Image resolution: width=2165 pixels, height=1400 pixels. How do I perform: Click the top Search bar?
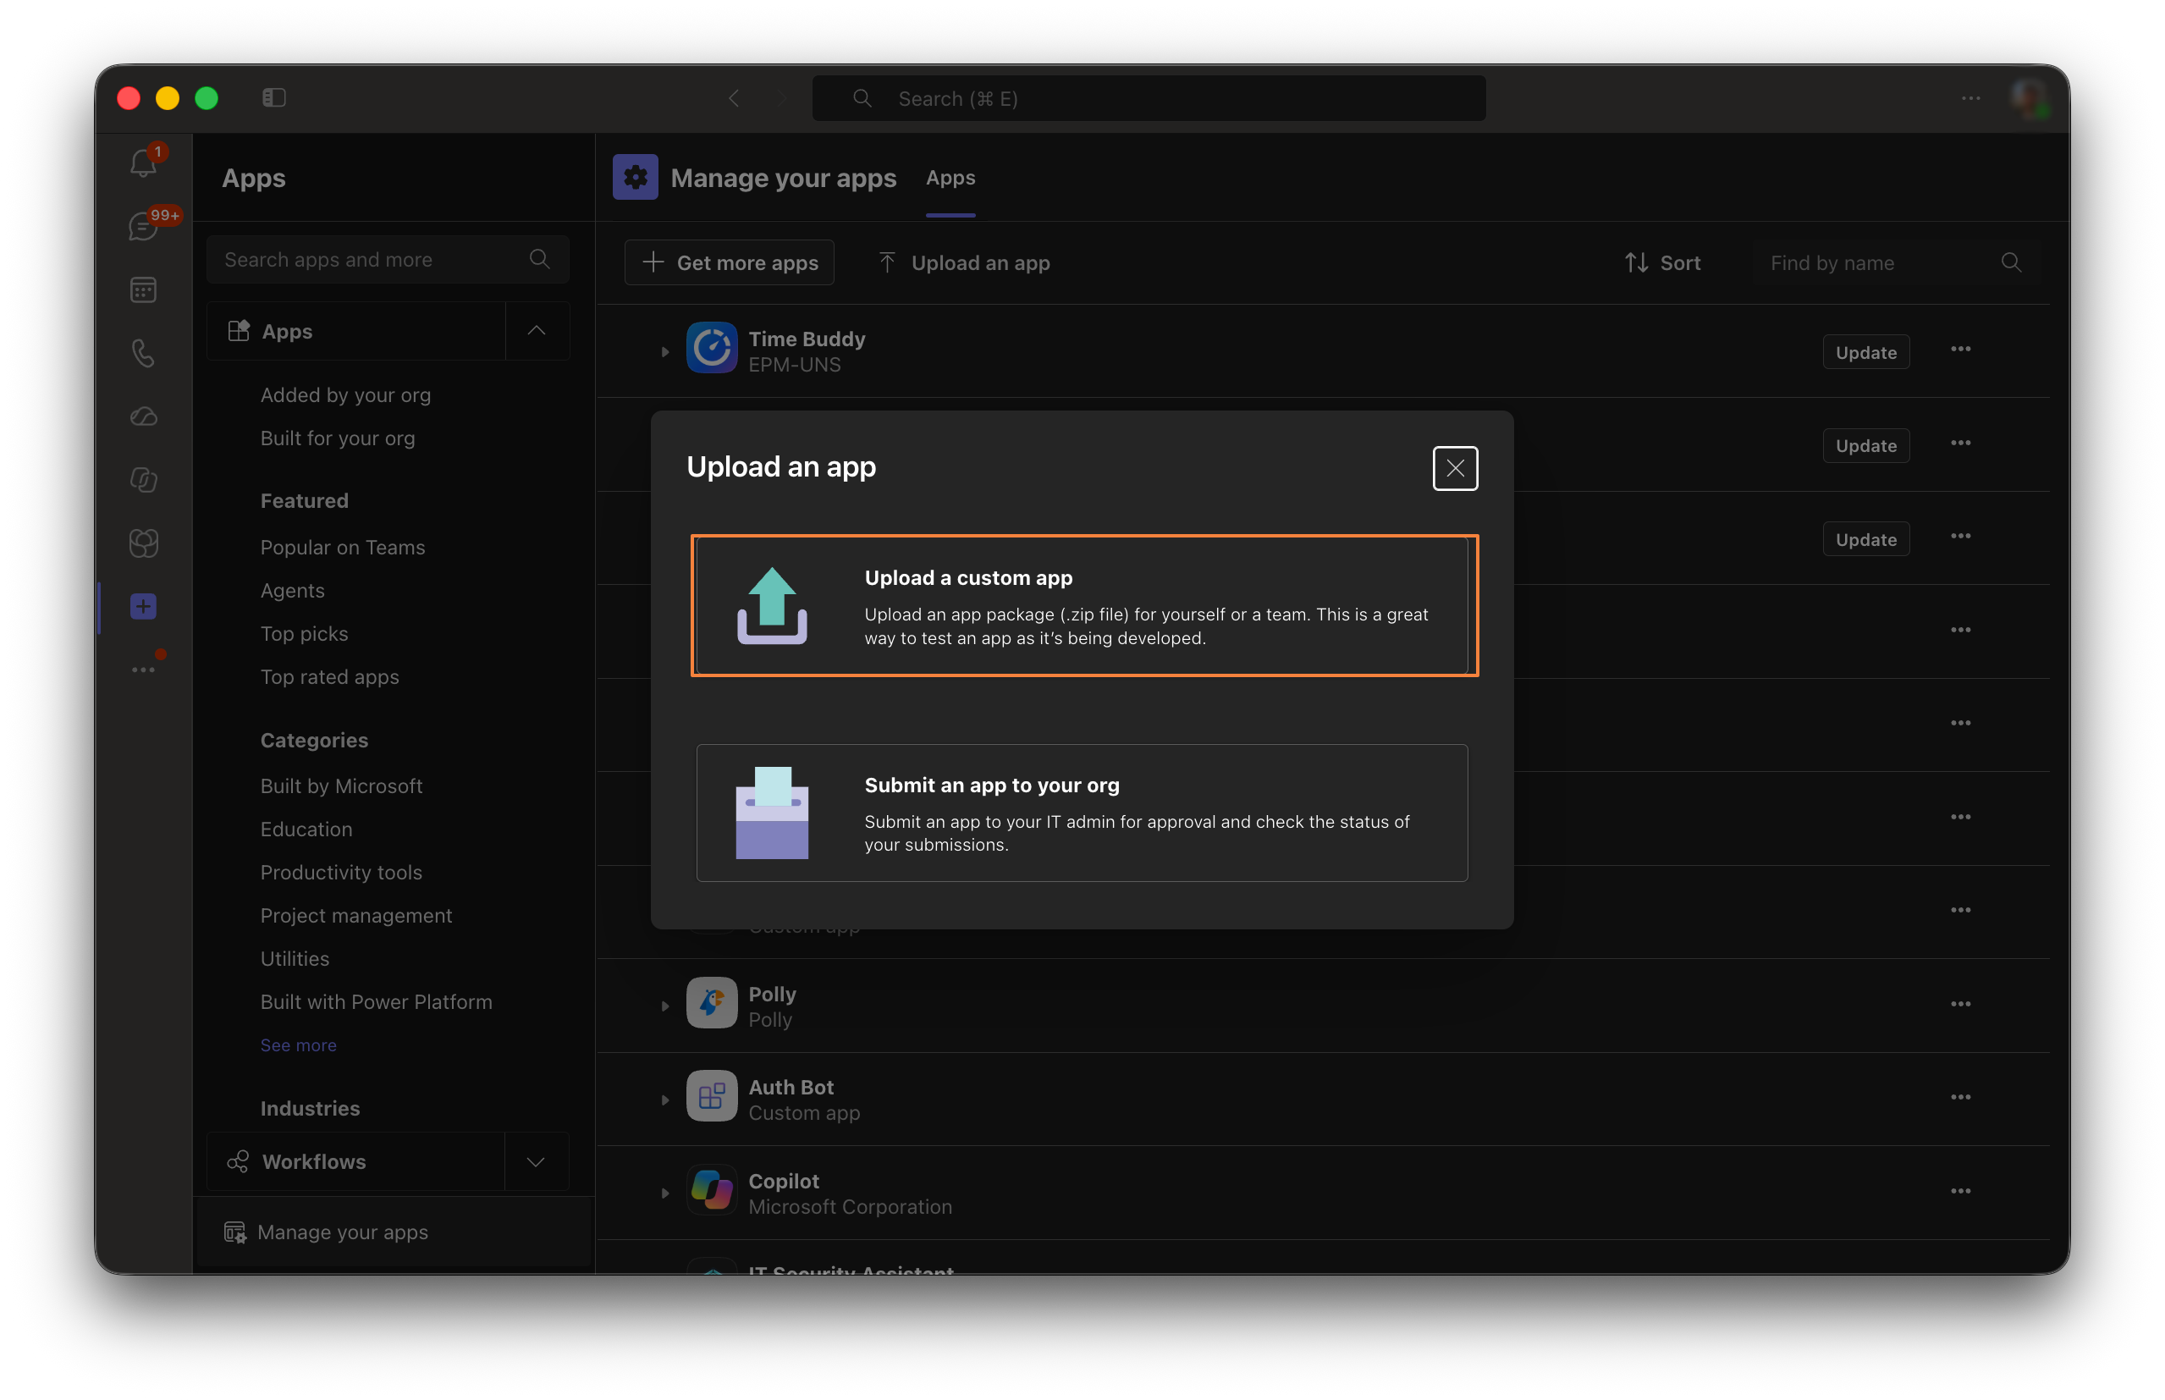[x=1149, y=98]
